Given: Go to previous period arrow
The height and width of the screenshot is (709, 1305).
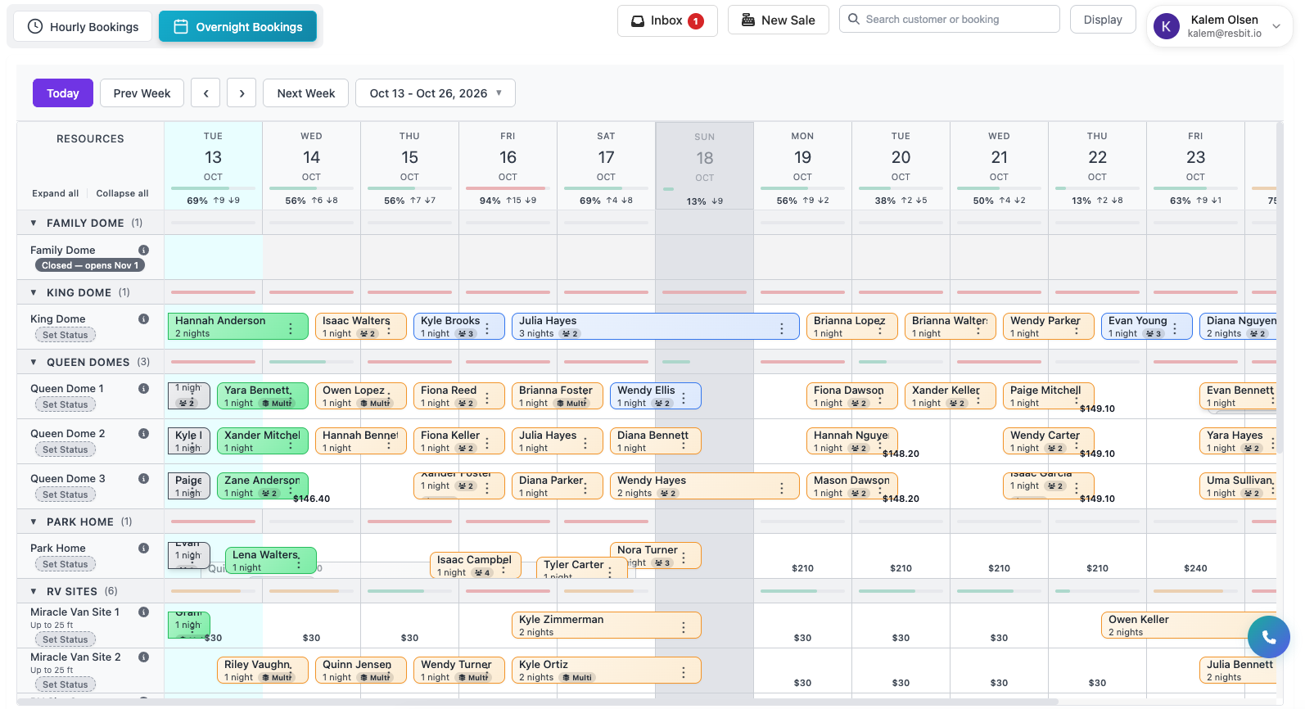Looking at the screenshot, I should pyautogui.click(x=205, y=93).
